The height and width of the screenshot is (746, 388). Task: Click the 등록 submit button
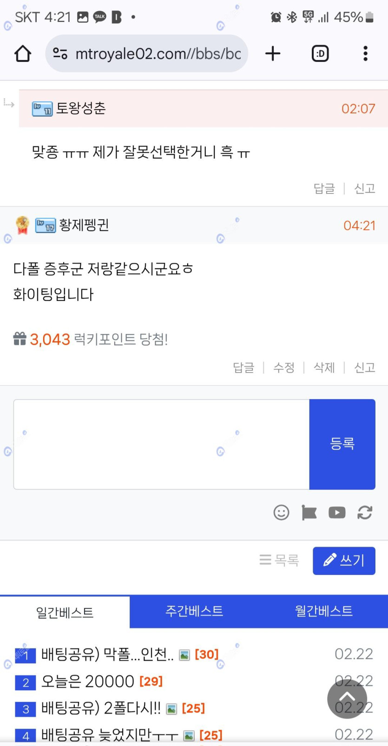(x=342, y=444)
